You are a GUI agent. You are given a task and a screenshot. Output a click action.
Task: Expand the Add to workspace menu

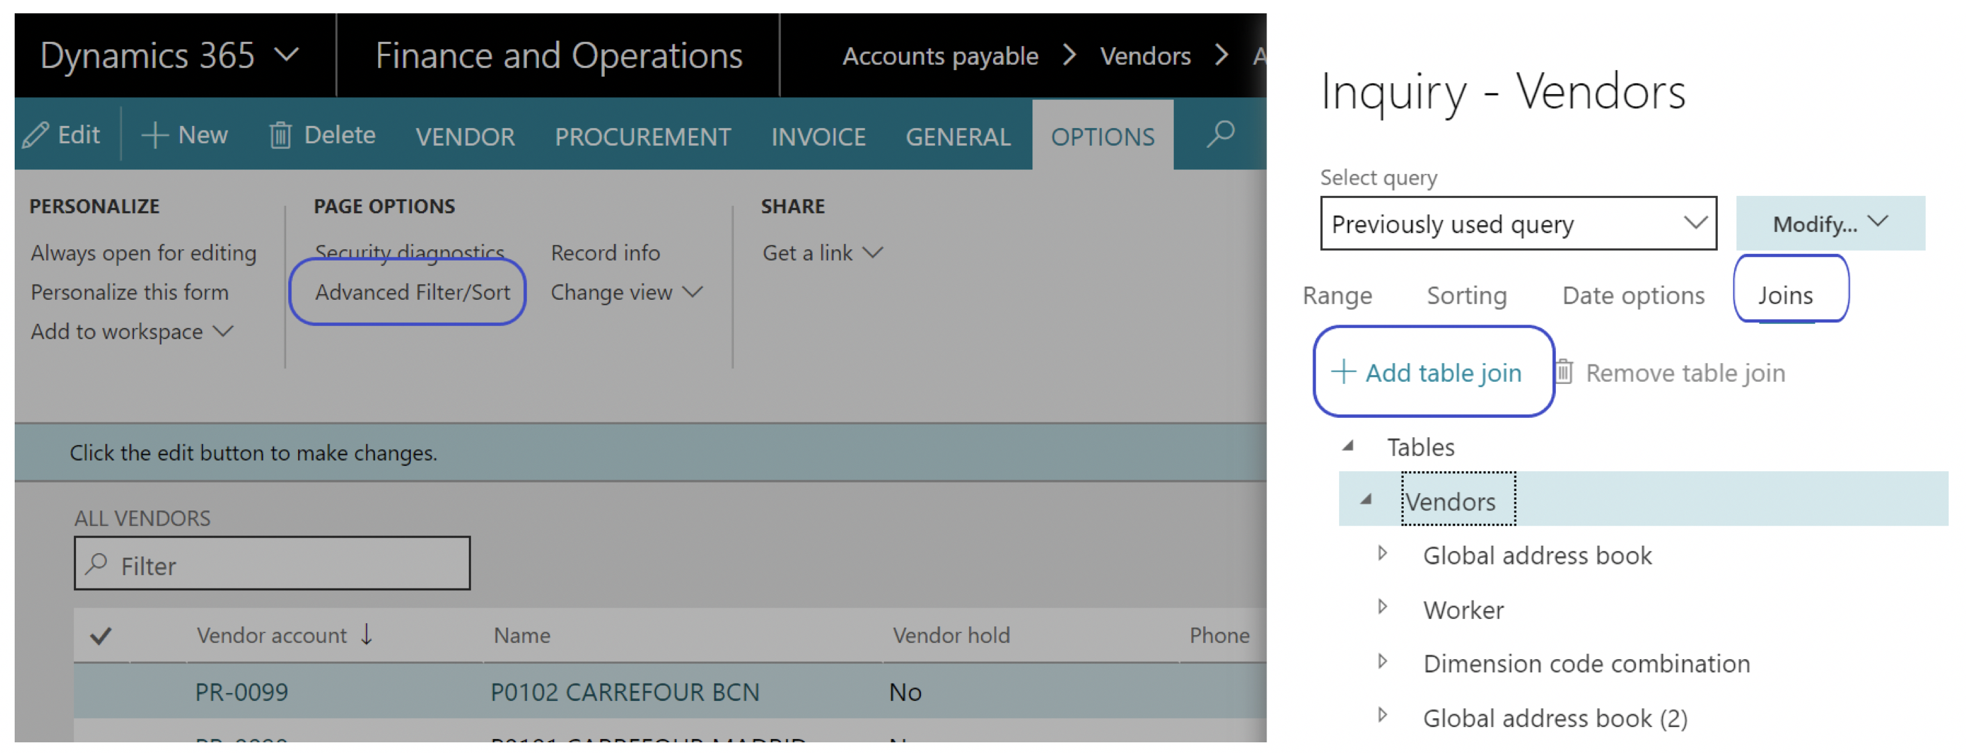tap(223, 331)
